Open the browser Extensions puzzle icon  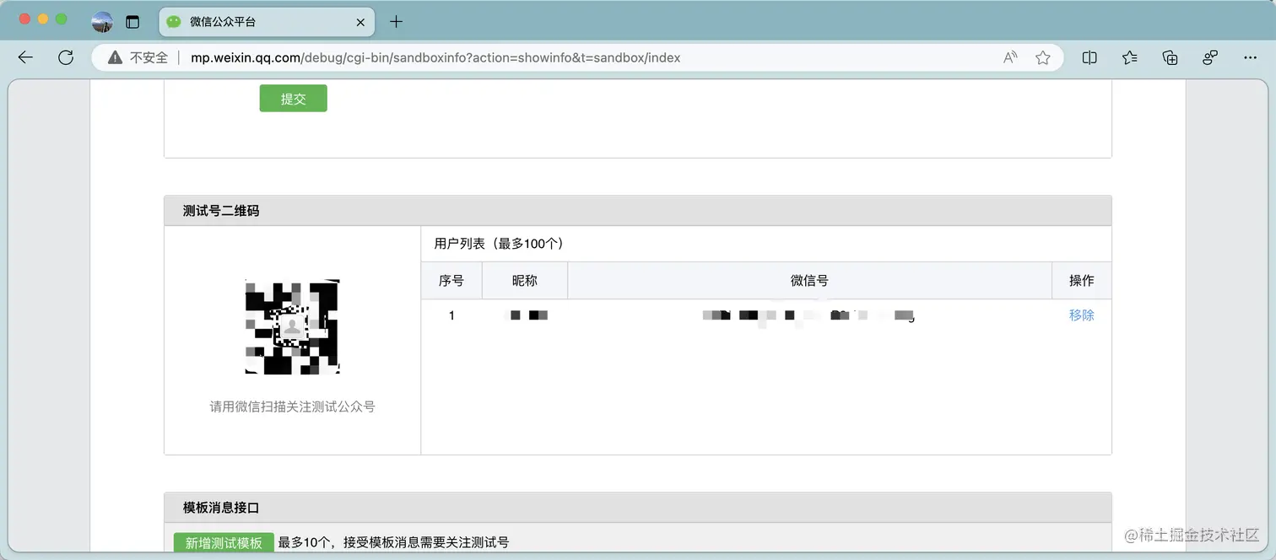tap(1209, 57)
